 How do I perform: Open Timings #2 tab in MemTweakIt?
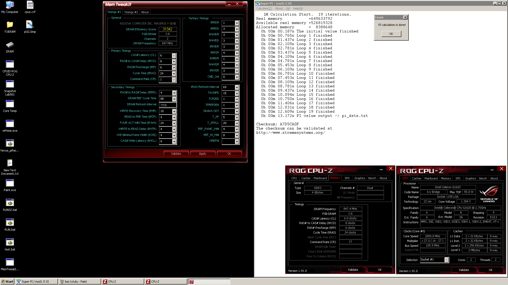131,12
